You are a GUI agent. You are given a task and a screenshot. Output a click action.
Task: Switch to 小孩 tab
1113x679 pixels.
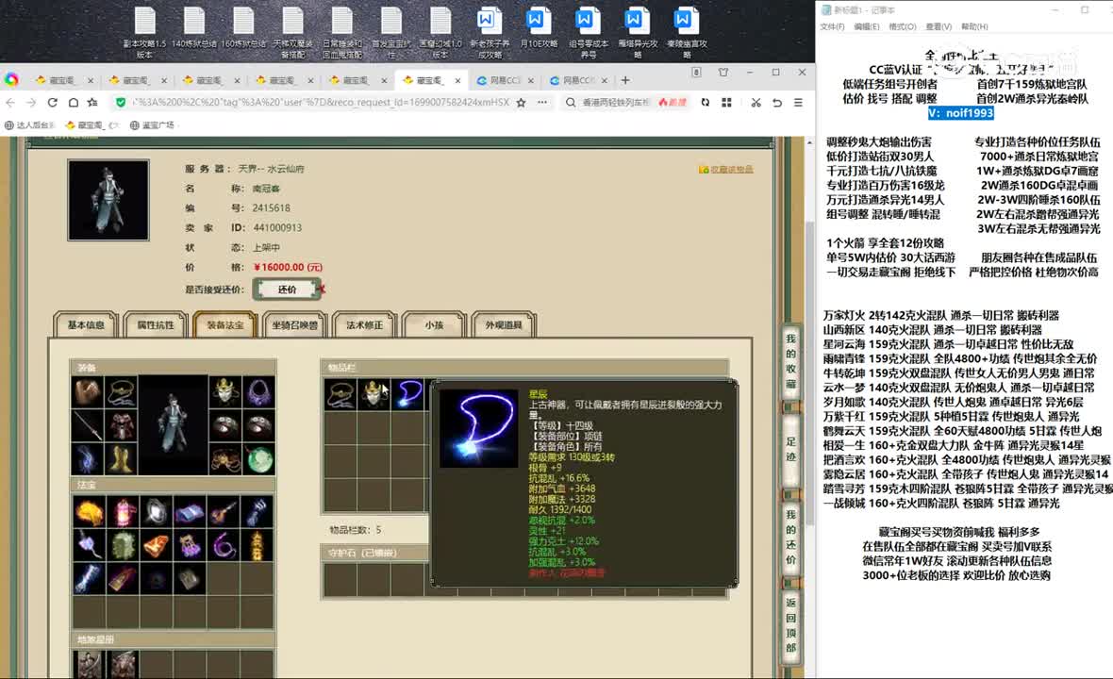[434, 325]
